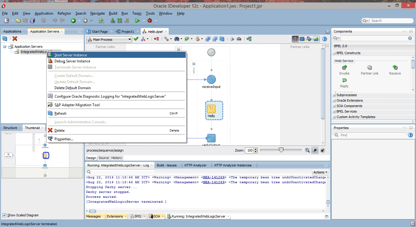This screenshot has width=416, height=227.
Task: Click the red X delete icon in Application Servers
Action: coord(15,39)
